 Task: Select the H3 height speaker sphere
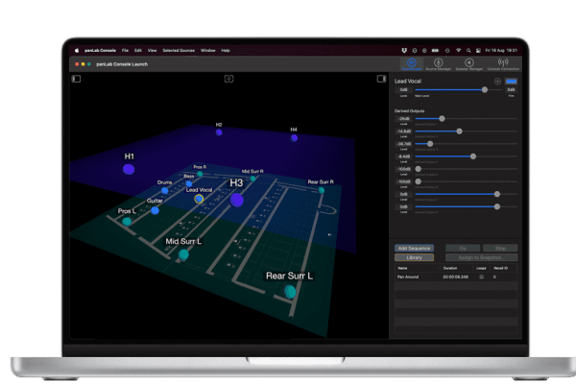click(236, 201)
